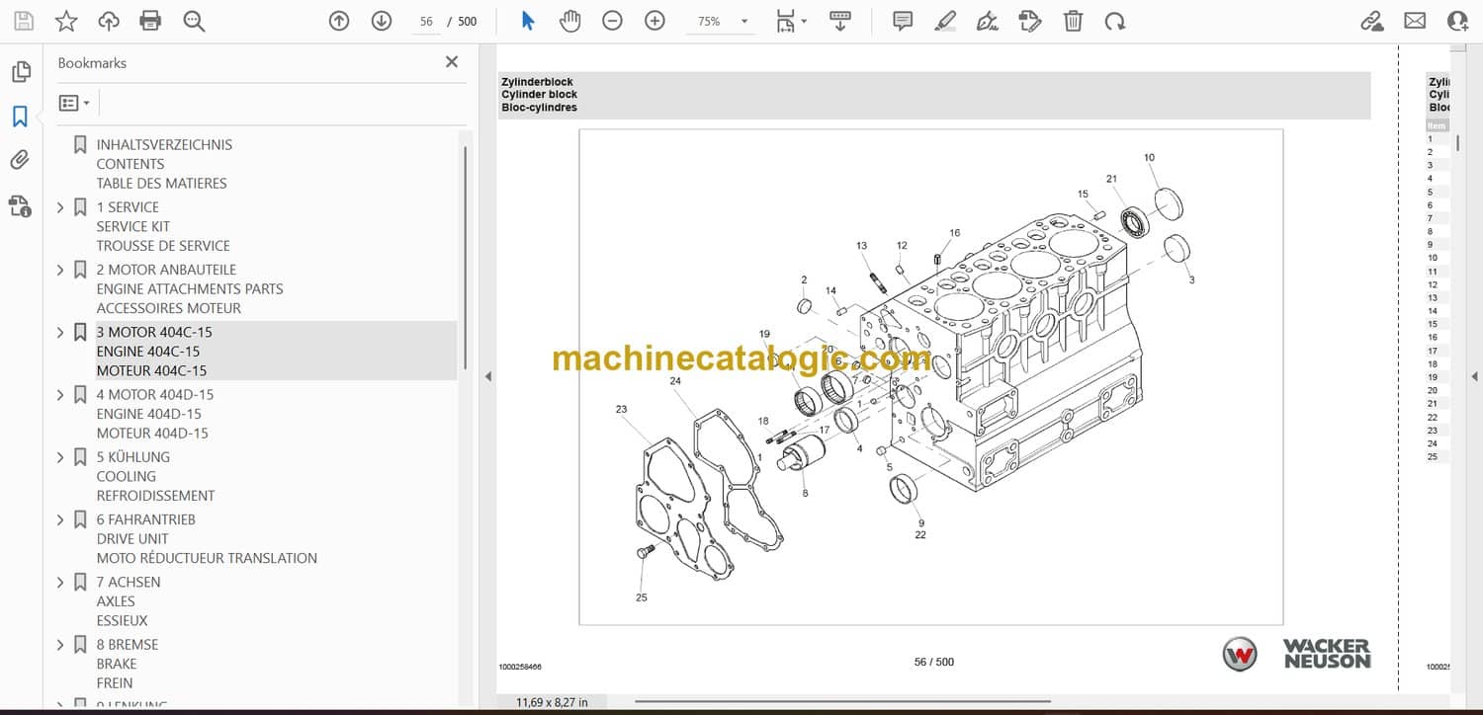
Task: Open bookmarks options menu
Action: point(74,103)
